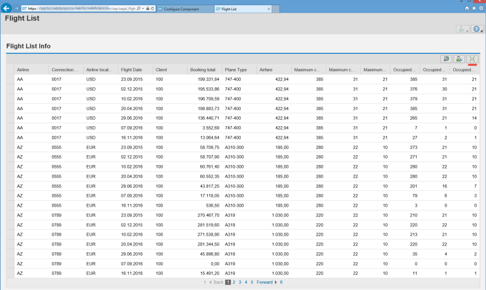Open browser favorites star icon
Screen dimensions: 486x290
tap(474, 9)
